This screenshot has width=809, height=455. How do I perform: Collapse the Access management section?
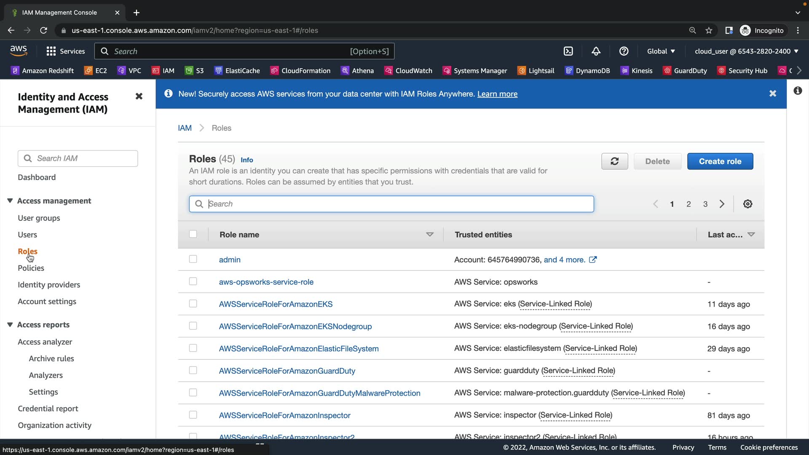coord(10,201)
